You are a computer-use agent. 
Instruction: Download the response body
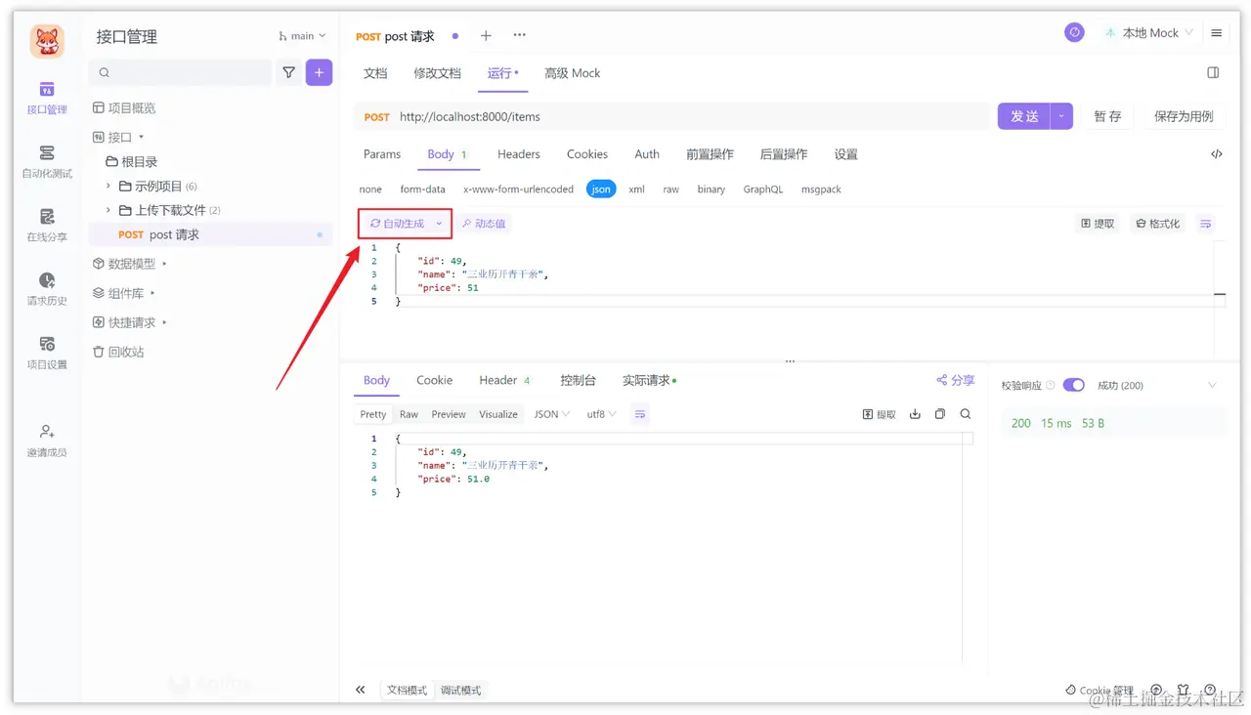[x=915, y=414]
